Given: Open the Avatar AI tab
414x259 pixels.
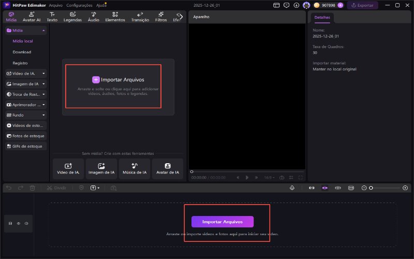Looking at the screenshot, I should coord(32,17).
